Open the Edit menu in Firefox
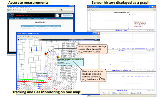The height and width of the screenshot is (100, 160). click(x=11, y=8)
